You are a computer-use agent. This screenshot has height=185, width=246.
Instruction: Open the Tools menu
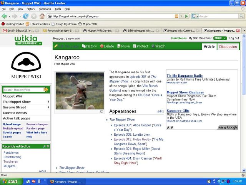pyautogui.click(x=58, y=9)
